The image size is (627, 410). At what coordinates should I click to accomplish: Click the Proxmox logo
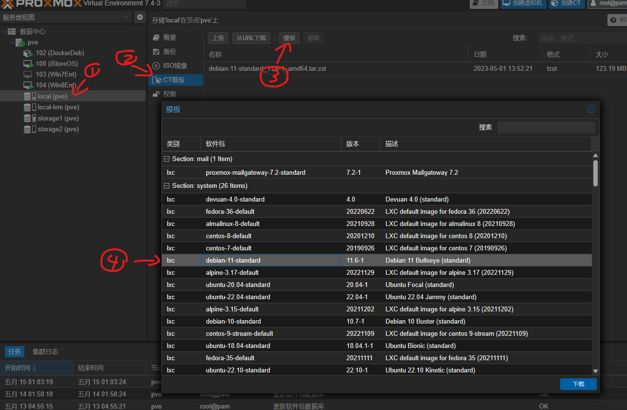[41, 3]
